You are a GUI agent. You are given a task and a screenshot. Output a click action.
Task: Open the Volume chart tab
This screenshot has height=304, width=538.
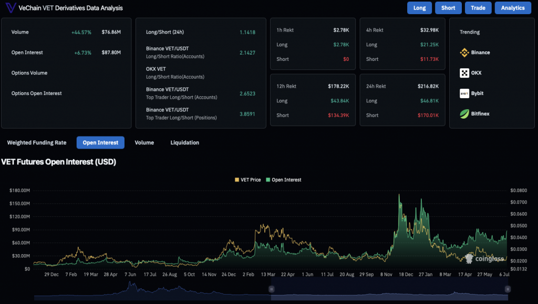pyautogui.click(x=144, y=143)
